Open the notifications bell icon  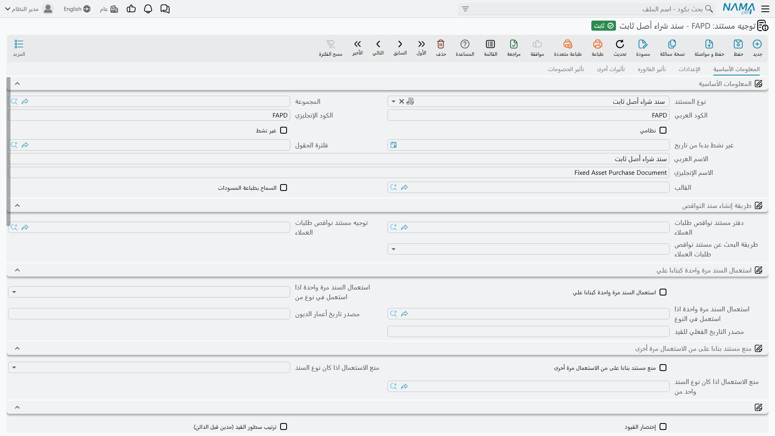pyautogui.click(x=148, y=9)
